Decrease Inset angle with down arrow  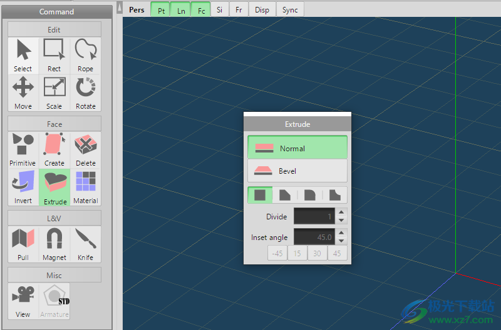[341, 241]
